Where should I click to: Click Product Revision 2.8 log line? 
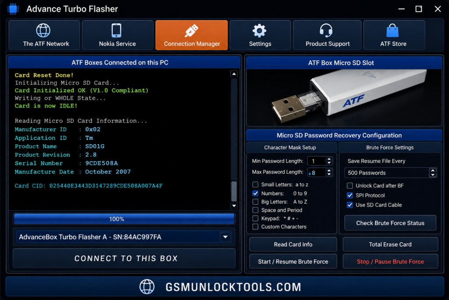(x=56, y=155)
